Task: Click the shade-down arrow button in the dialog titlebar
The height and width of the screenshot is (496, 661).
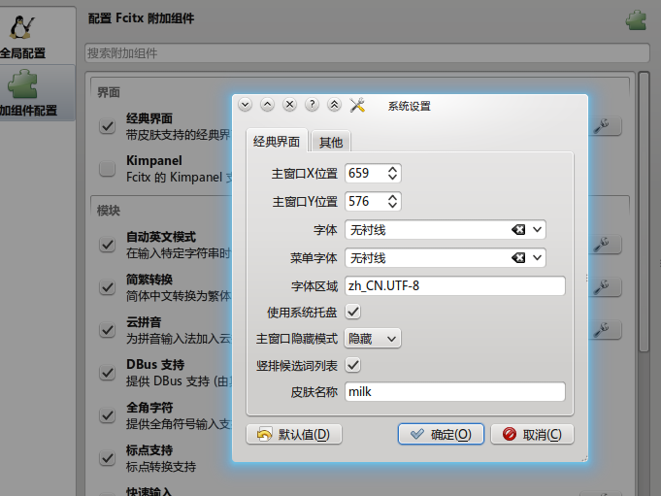Action: [245, 104]
